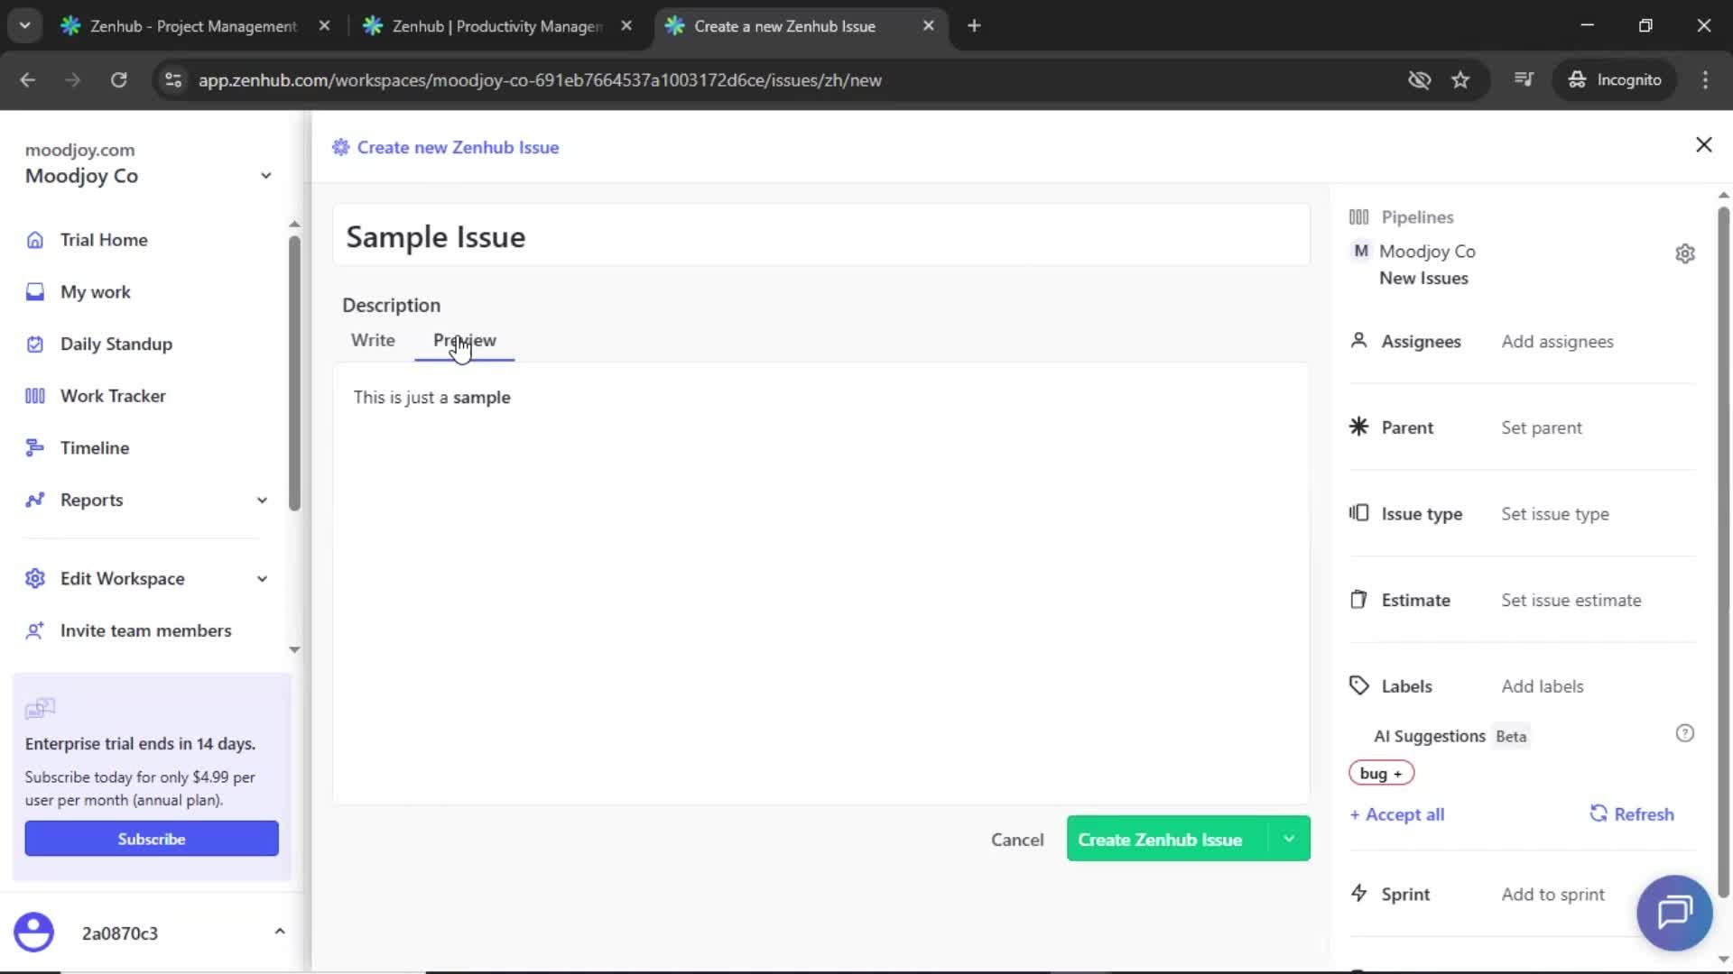Click the Subscribe button
The width and height of the screenshot is (1733, 974).
coord(151,838)
